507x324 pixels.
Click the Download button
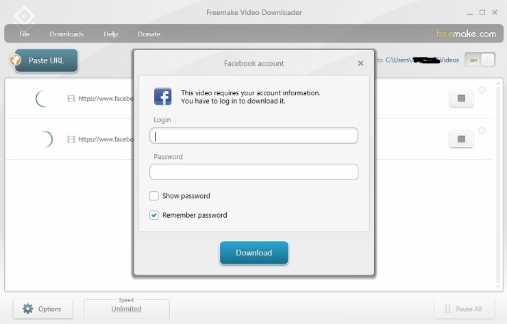coord(253,253)
